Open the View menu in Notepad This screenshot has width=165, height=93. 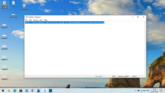(41, 20)
